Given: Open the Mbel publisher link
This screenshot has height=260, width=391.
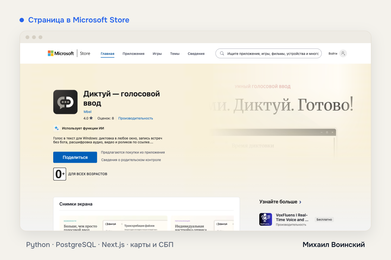Looking at the screenshot, I should pos(87,112).
